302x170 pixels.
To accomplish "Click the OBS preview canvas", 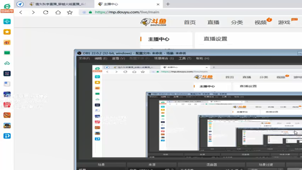I will 197,111.
